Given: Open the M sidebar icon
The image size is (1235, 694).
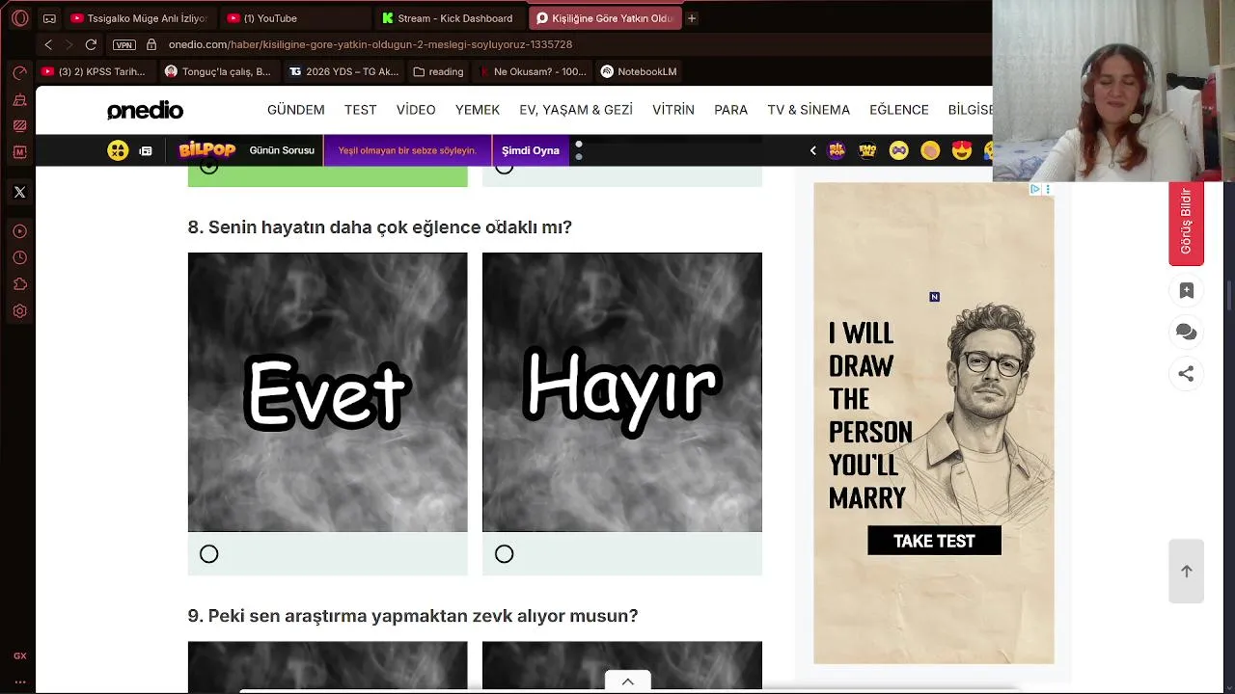Looking at the screenshot, I should pos(19,152).
